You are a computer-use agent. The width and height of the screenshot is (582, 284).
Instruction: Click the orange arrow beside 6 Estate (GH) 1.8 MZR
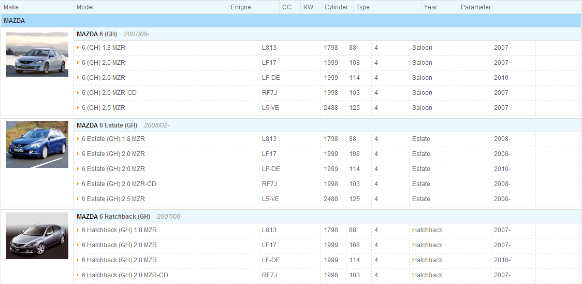(78, 139)
